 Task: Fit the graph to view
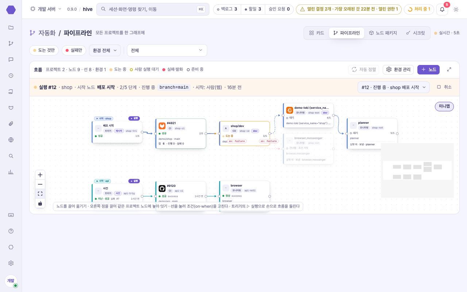tap(40, 194)
